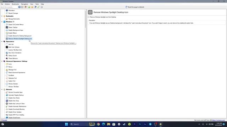Select Information in the tree

[11, 11]
